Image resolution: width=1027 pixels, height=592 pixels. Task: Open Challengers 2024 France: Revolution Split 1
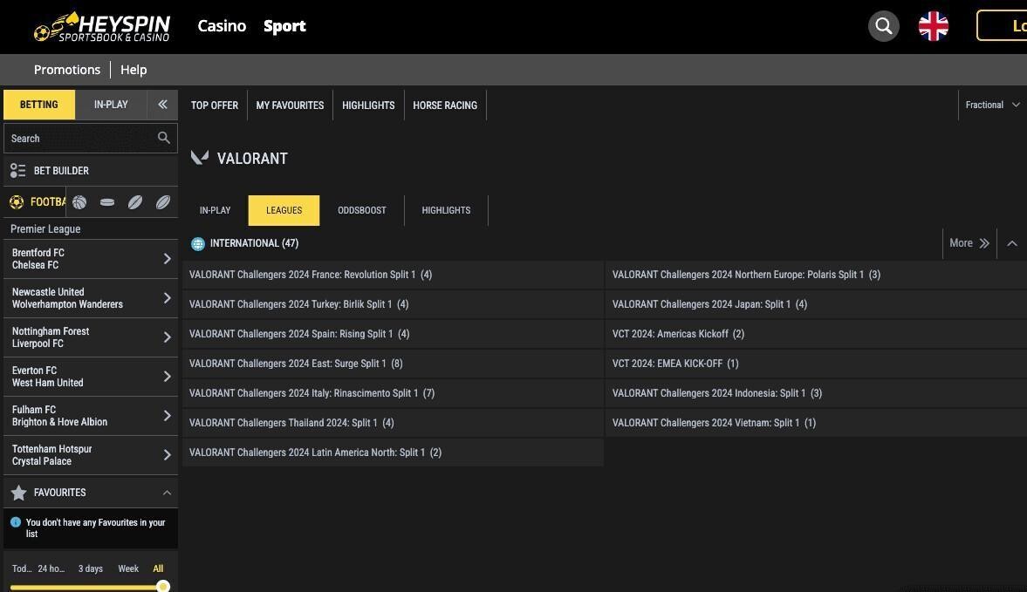393,275
